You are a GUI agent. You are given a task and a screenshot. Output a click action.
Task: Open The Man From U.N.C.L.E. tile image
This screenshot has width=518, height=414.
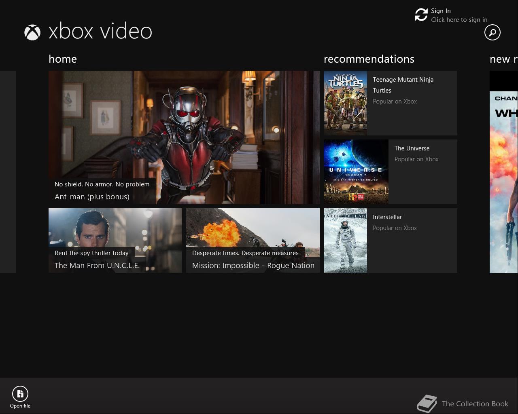click(115, 241)
